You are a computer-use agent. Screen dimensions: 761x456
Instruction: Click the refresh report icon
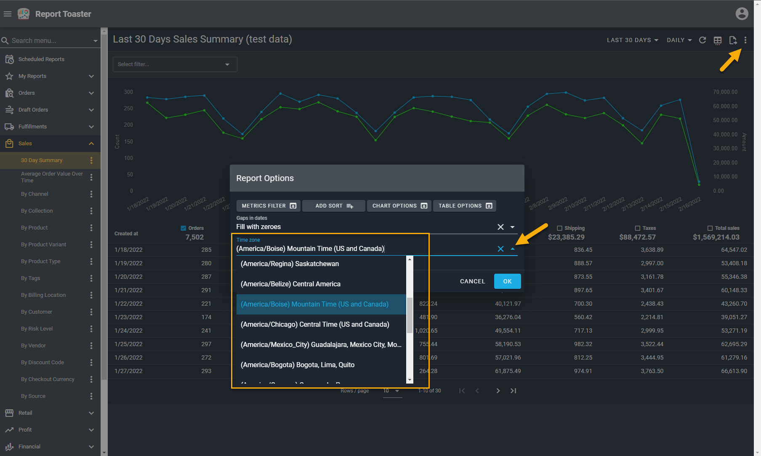point(702,40)
